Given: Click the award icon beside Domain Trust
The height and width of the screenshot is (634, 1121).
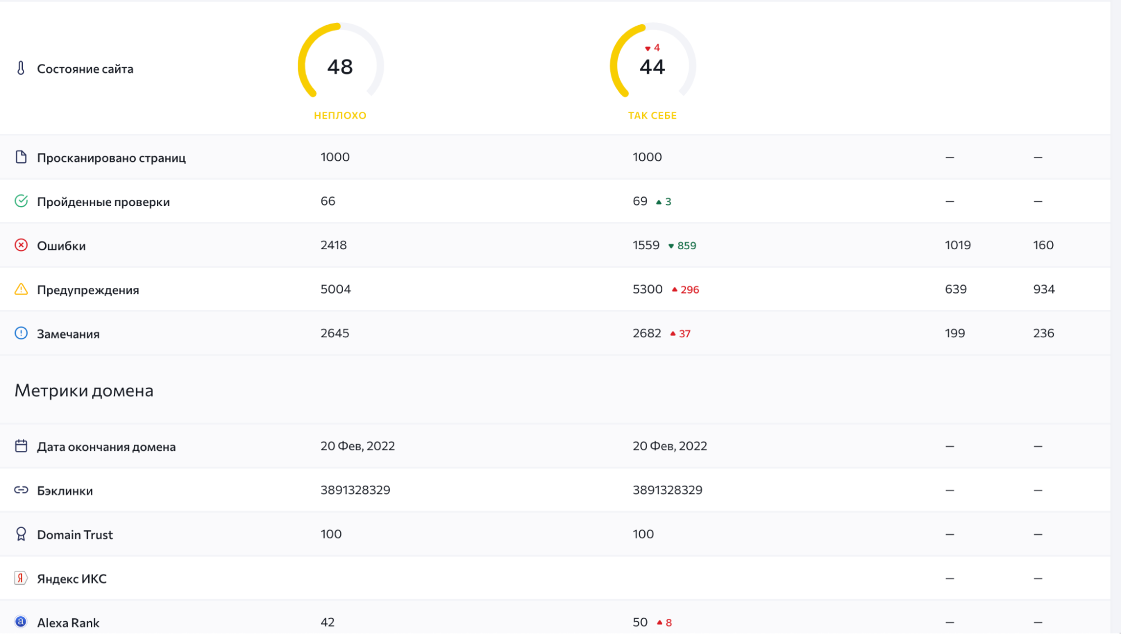Looking at the screenshot, I should click(x=21, y=534).
